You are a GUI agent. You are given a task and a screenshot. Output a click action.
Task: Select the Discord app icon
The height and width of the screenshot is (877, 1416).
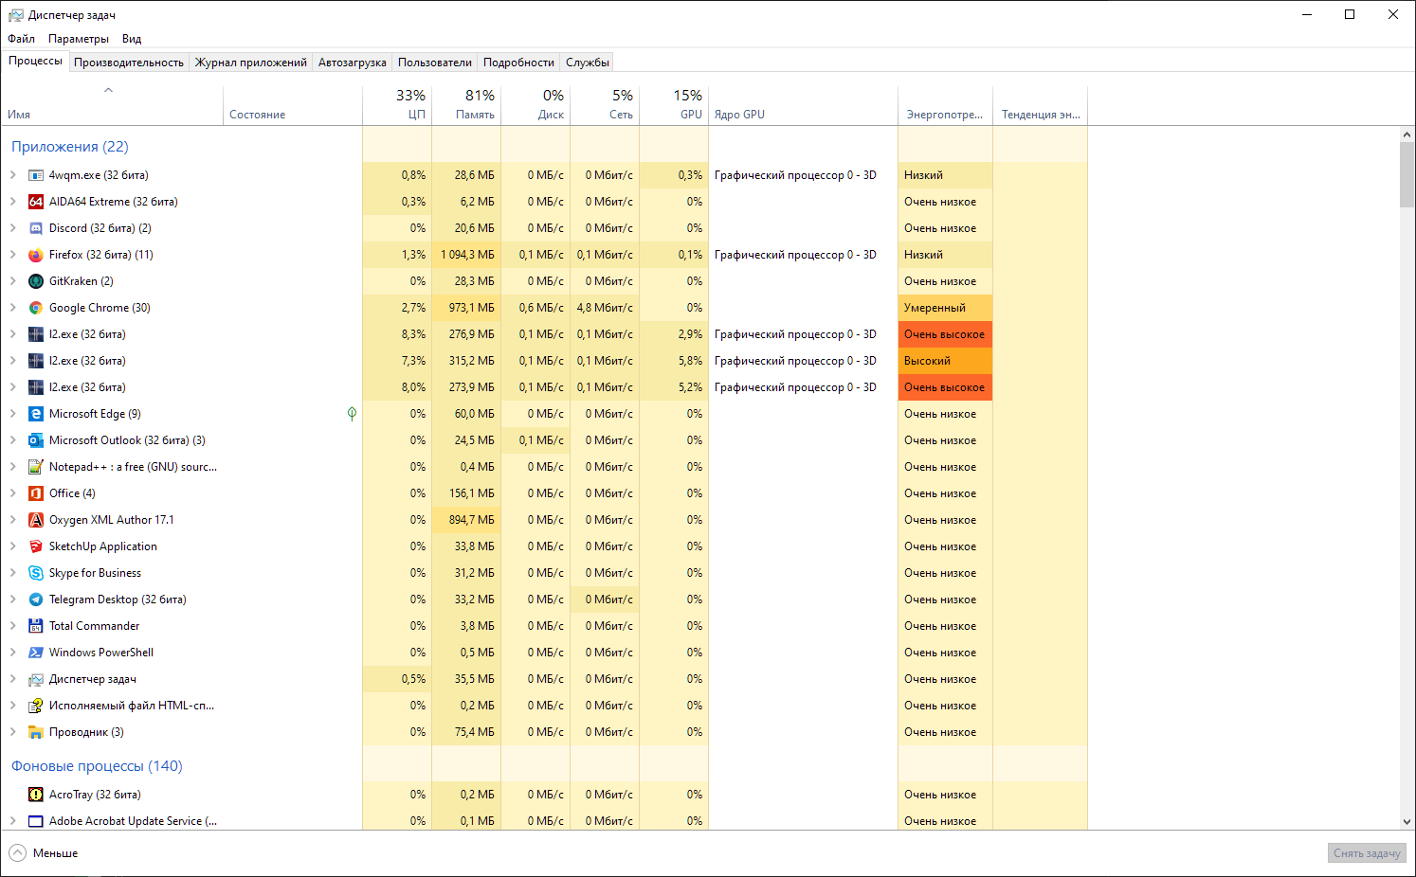pyautogui.click(x=36, y=228)
